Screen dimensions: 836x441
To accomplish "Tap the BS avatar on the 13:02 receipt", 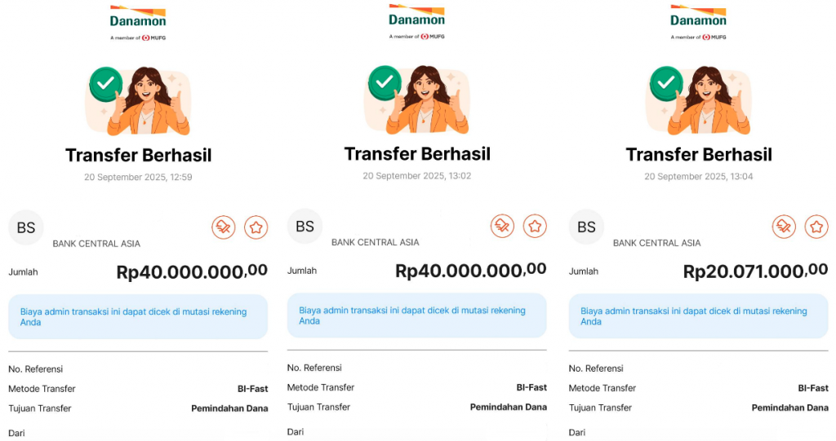I will pyautogui.click(x=305, y=226).
